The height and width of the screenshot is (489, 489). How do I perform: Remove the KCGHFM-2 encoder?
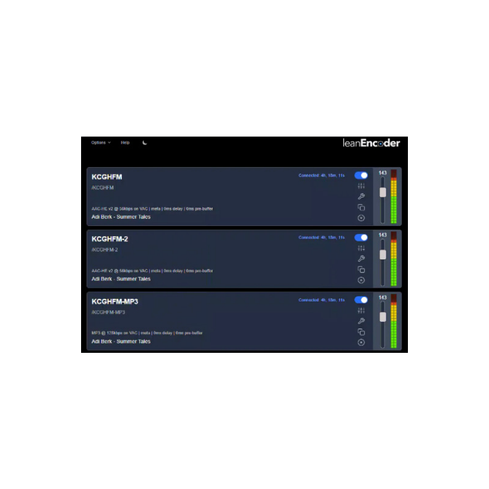[361, 280]
